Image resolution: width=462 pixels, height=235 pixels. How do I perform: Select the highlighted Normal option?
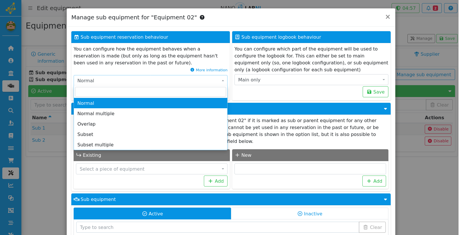click(x=150, y=103)
